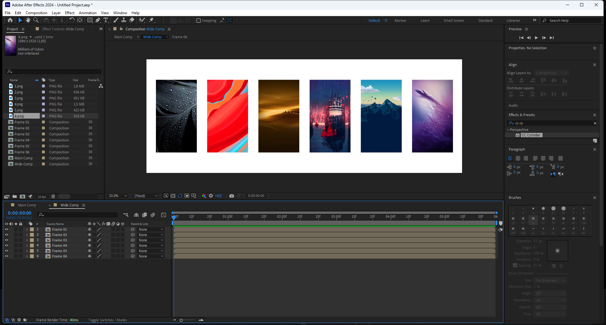Click Toggle Switches / Modes button
This screenshot has width=606, height=325.
tap(108, 320)
